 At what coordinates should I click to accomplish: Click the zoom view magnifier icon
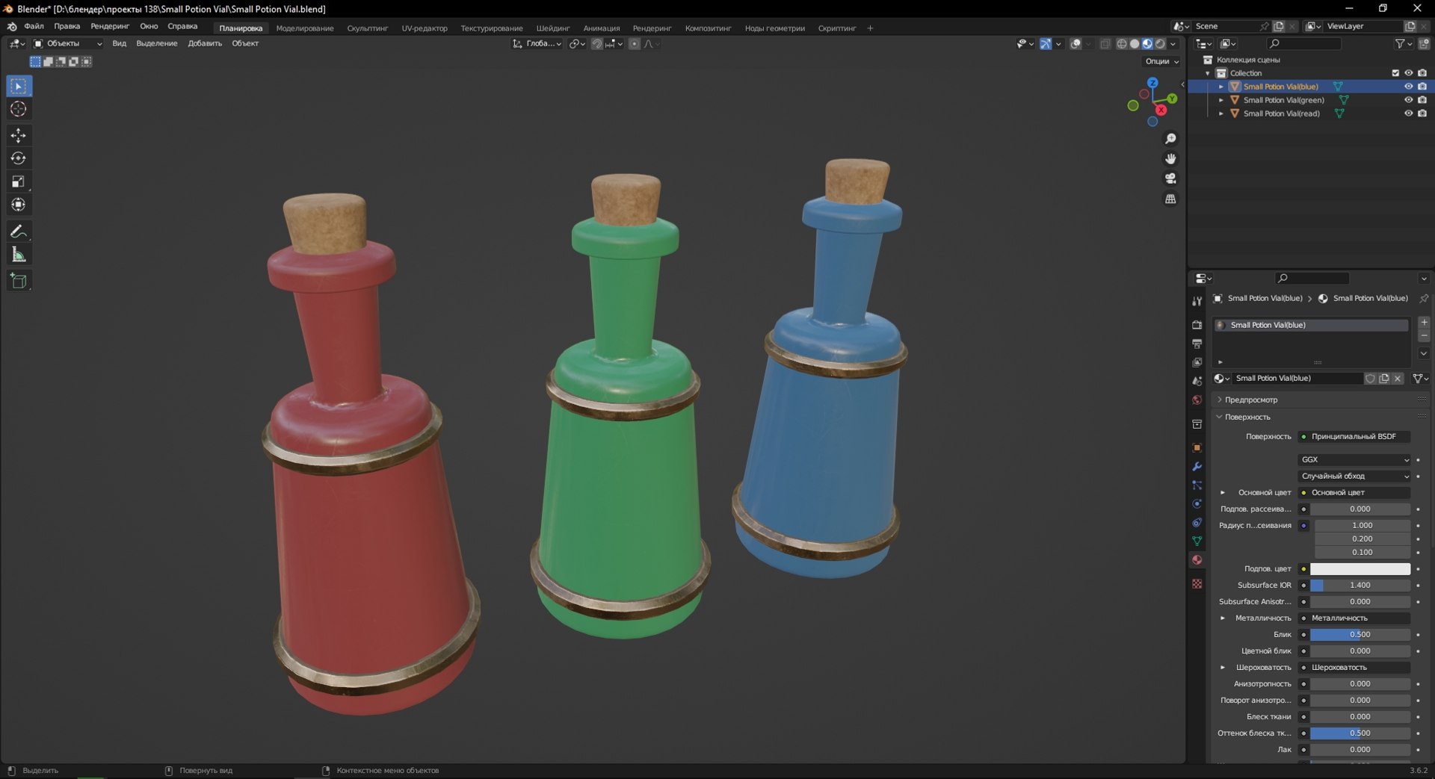coord(1170,139)
